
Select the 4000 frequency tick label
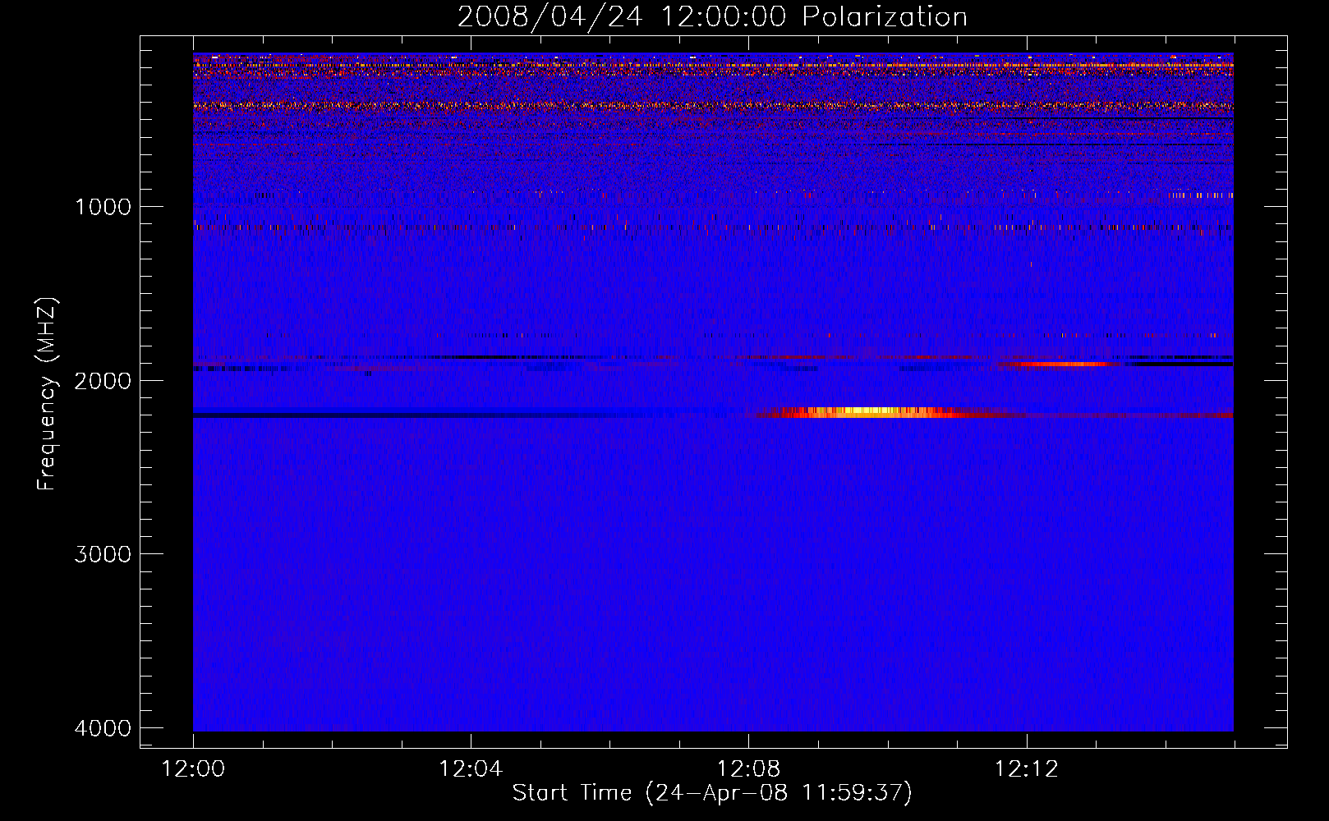pyautogui.click(x=103, y=728)
